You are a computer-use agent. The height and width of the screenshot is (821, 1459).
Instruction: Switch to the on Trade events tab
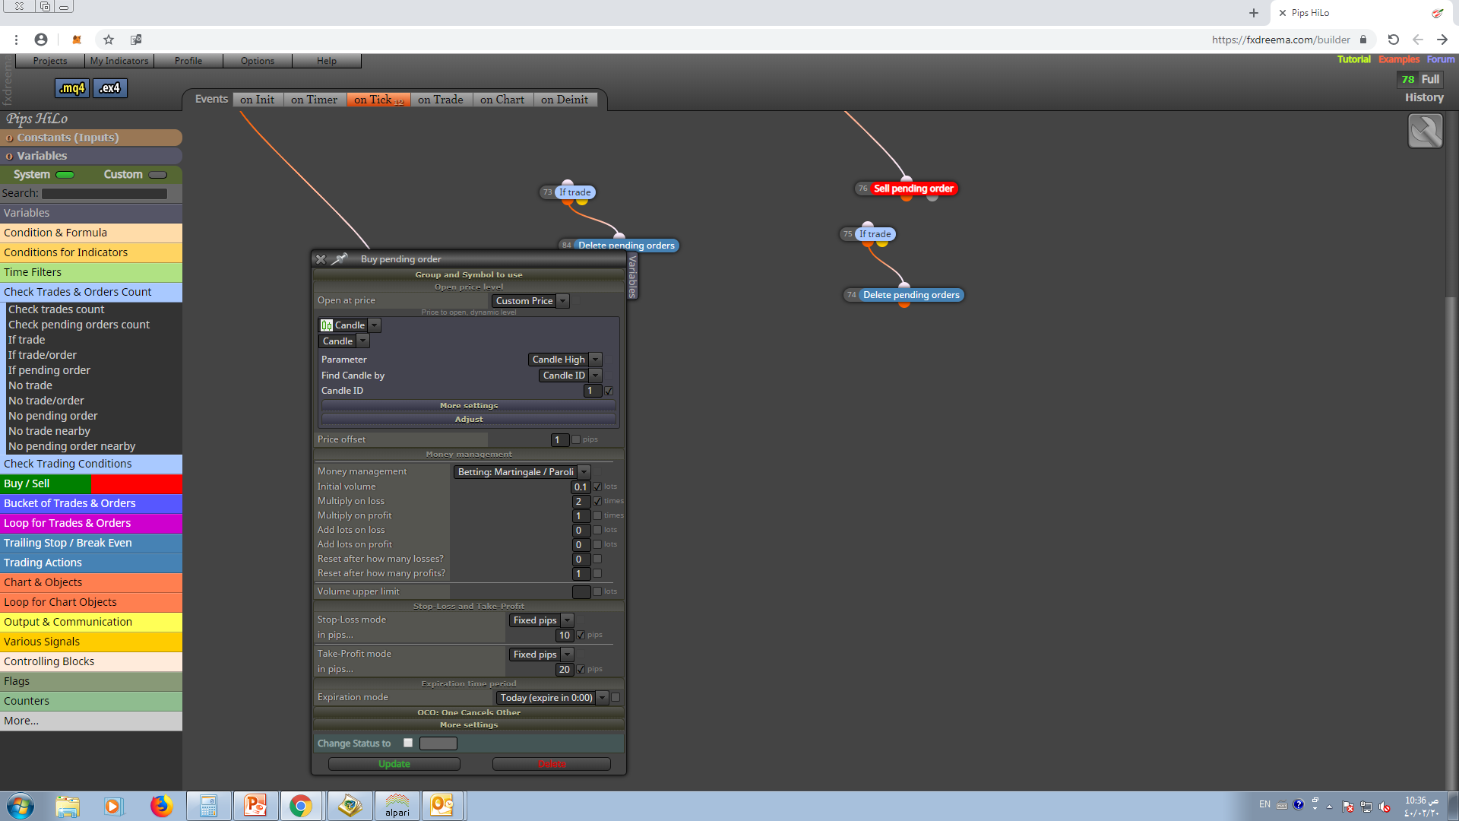pyautogui.click(x=440, y=100)
